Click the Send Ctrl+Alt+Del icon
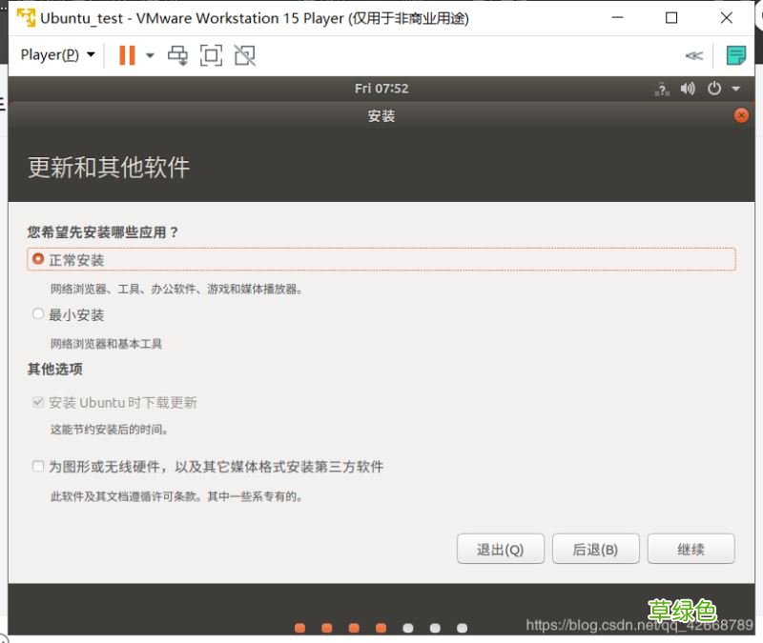Viewport: 763px width, 643px height. [x=177, y=55]
